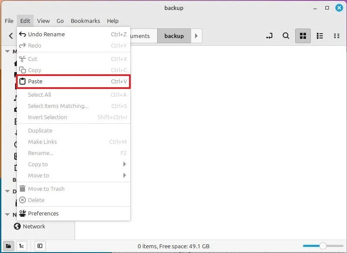Enable grid icon view

click(x=303, y=36)
